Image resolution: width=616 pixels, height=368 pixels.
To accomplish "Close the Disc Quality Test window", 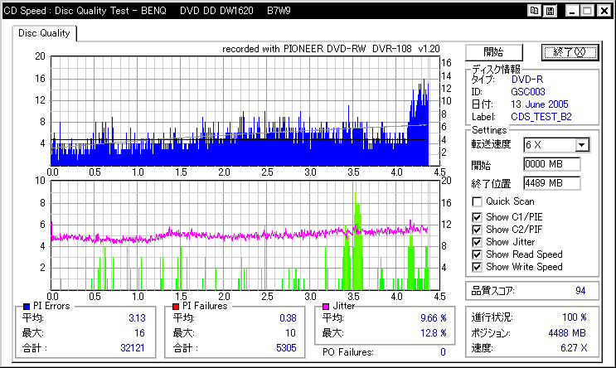I will coord(604,11).
